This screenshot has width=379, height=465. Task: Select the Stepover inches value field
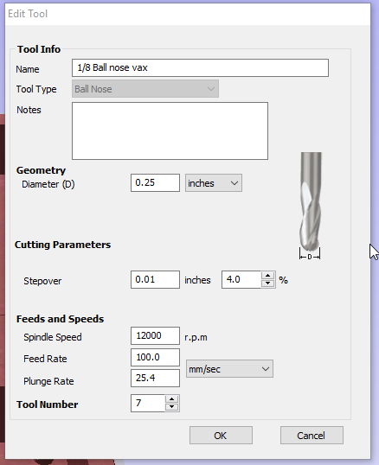coord(155,279)
